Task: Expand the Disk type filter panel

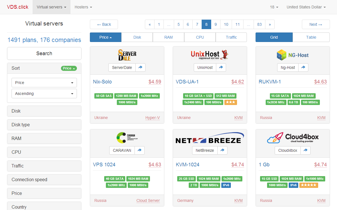Action: pos(44,125)
